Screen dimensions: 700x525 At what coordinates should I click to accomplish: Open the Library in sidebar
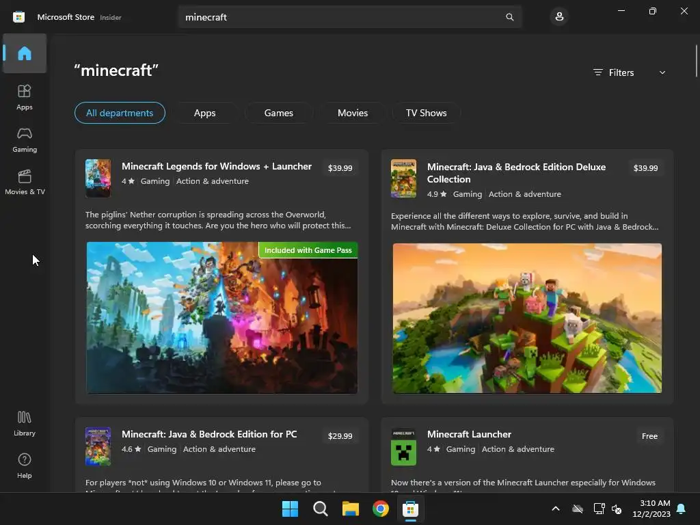(x=25, y=423)
